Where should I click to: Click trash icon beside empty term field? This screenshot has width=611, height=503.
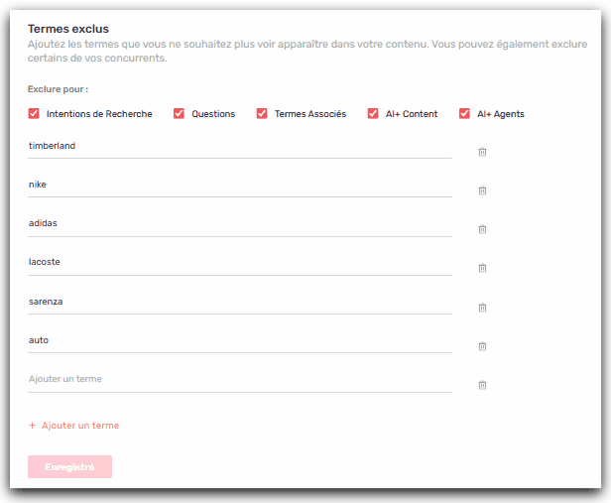pos(482,385)
